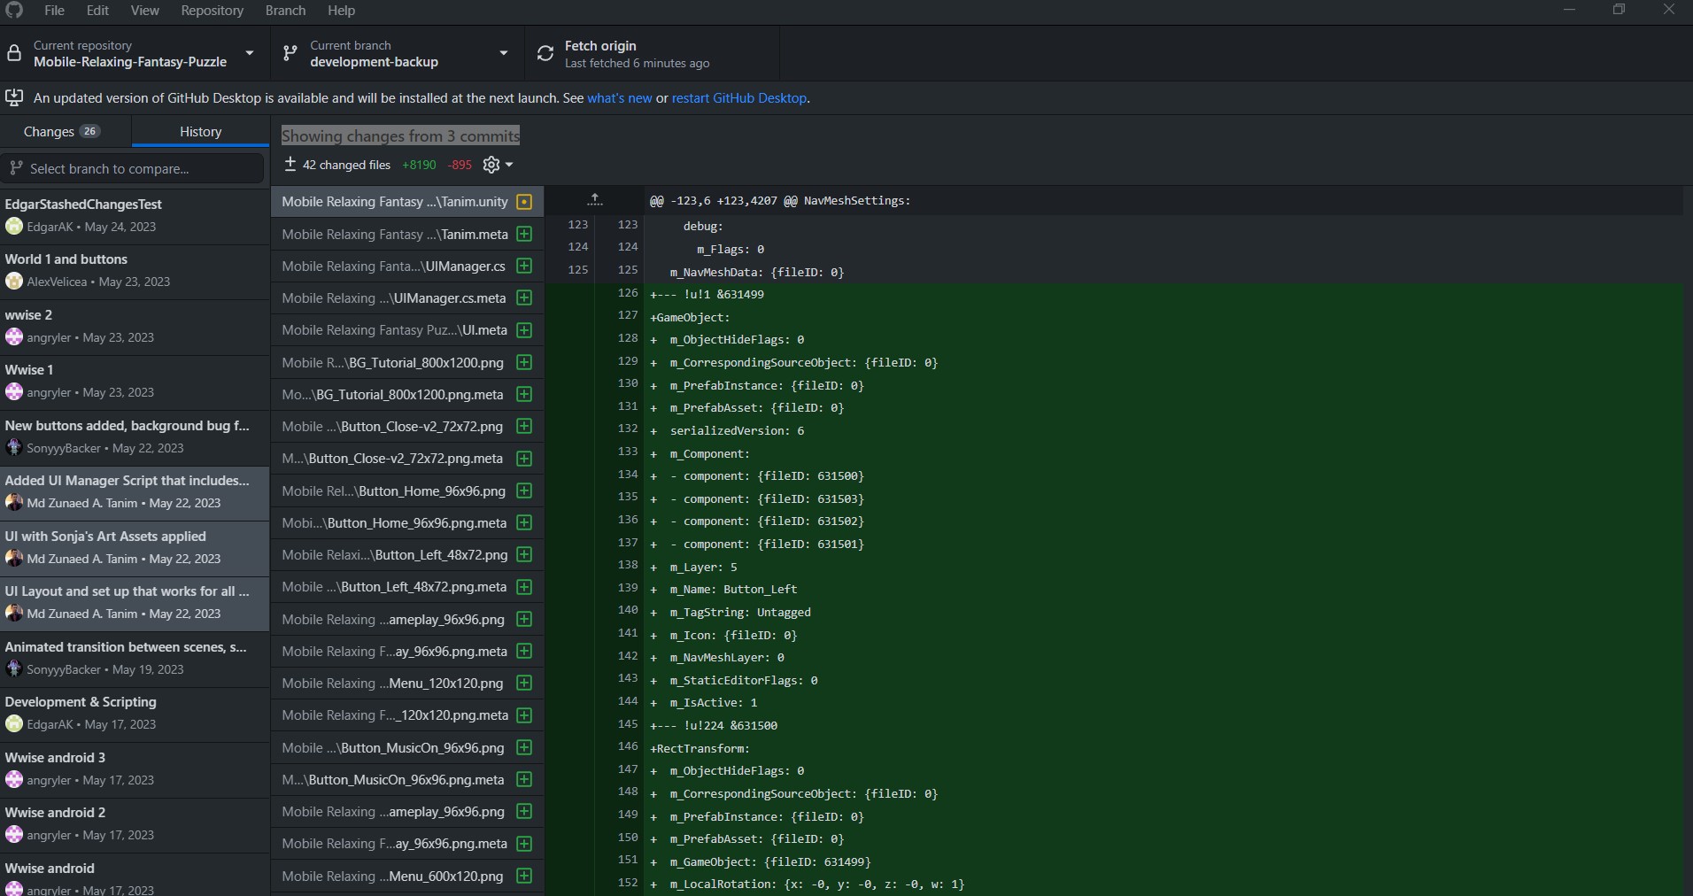1693x896 pixels.
Task: Switch to the History tab
Action: tap(200, 131)
